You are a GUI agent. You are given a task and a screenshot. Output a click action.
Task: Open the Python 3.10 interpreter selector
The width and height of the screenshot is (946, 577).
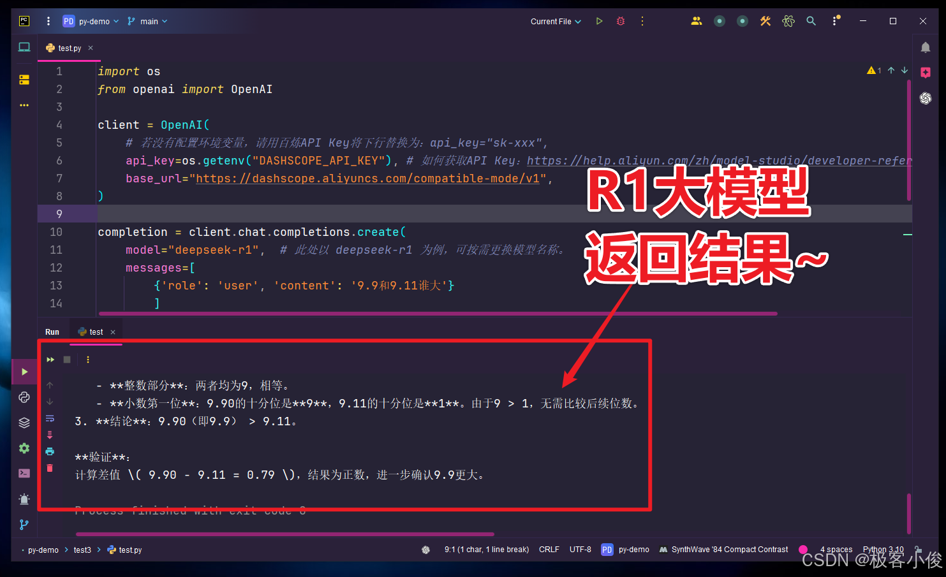[x=883, y=550]
